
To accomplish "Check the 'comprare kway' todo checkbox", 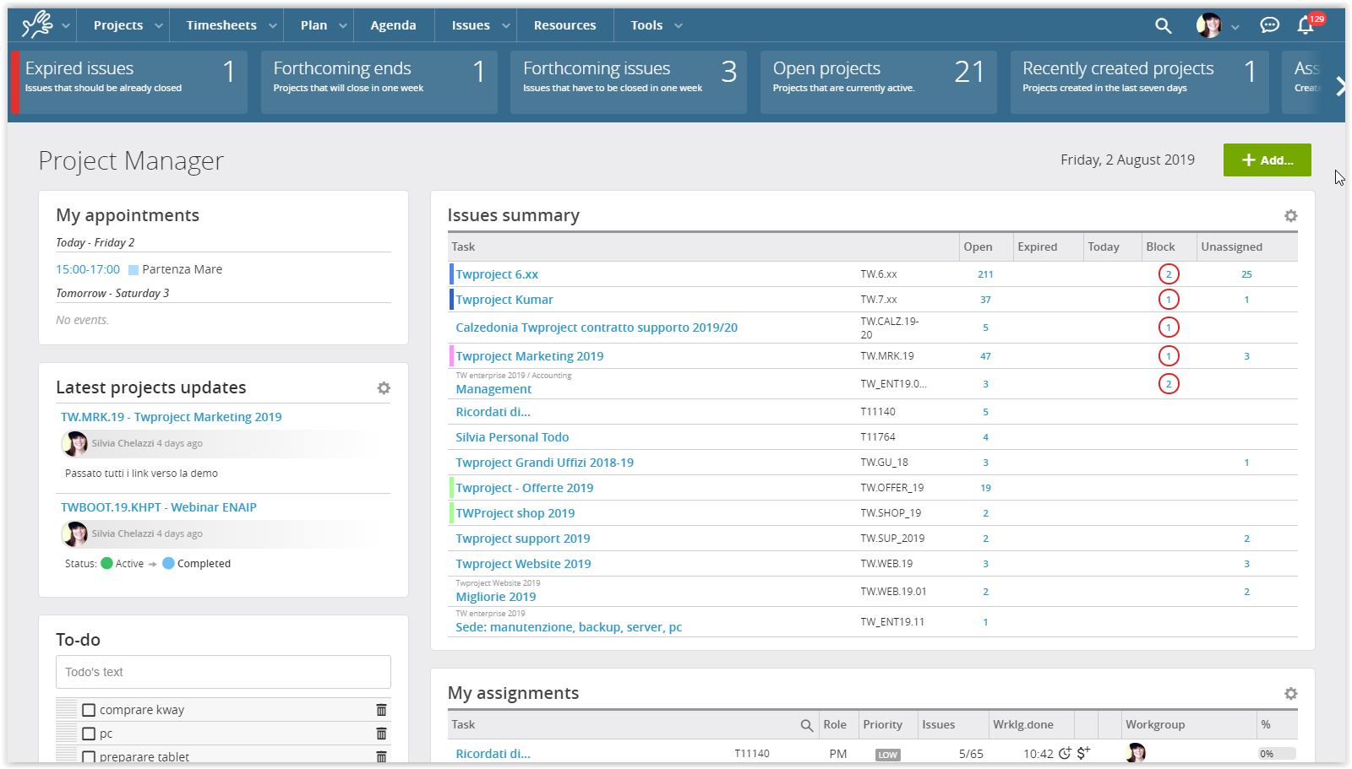I will pyautogui.click(x=89, y=710).
